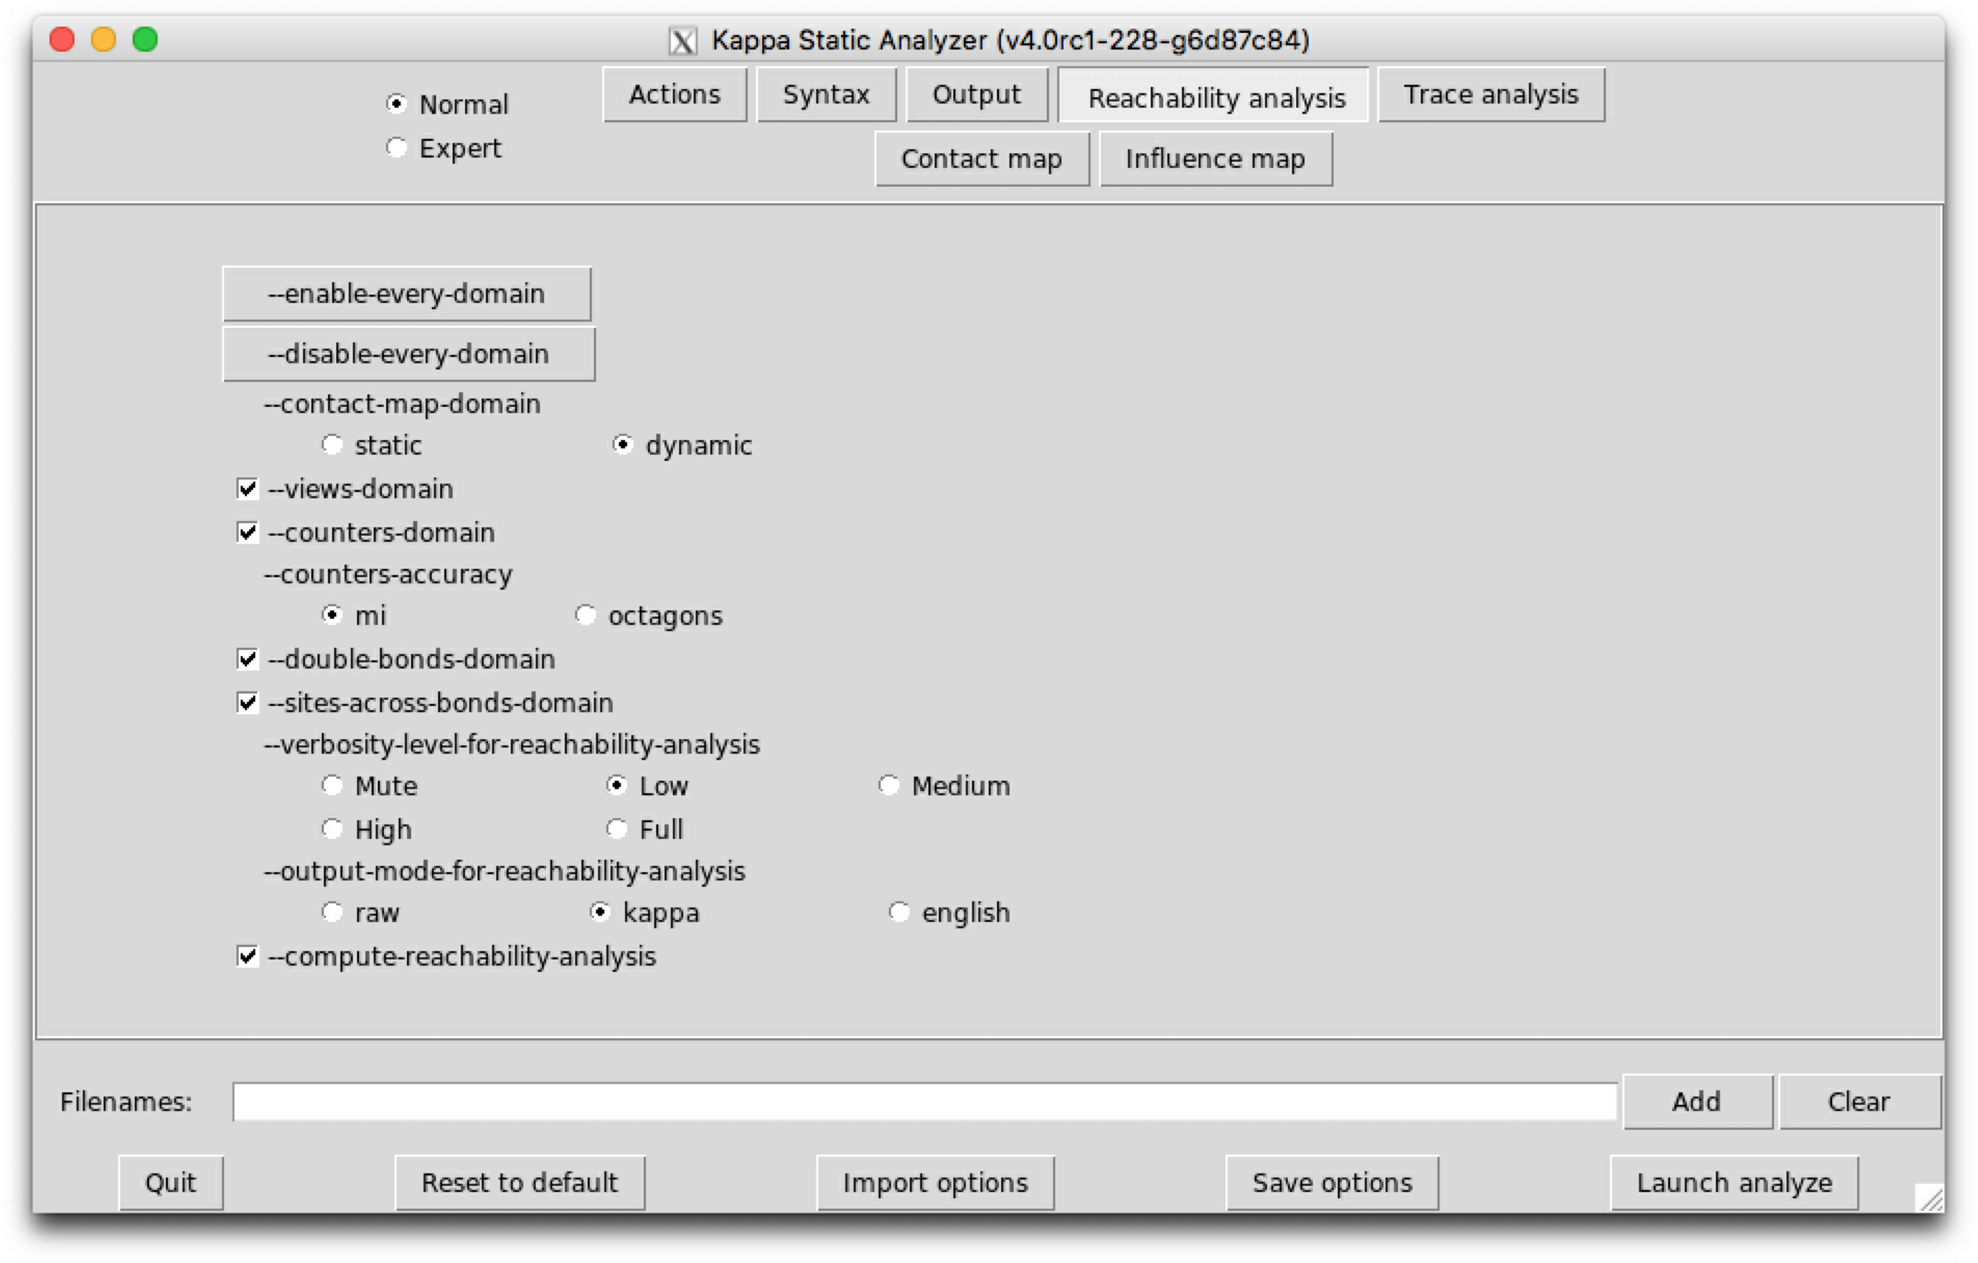The width and height of the screenshot is (1978, 1263).
Task: Set verbosity level to Mute
Action: [x=332, y=786]
